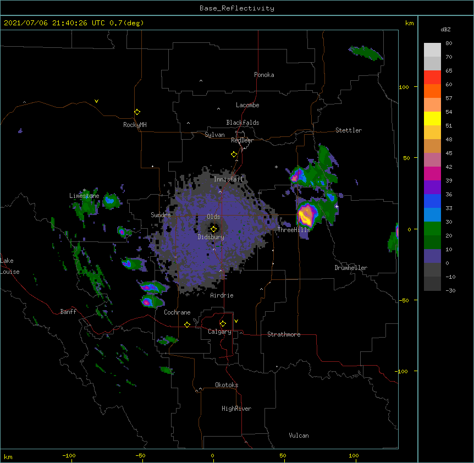Screen dimensions: 474x463
Task: Click the Sundre city label
Action: point(161,215)
